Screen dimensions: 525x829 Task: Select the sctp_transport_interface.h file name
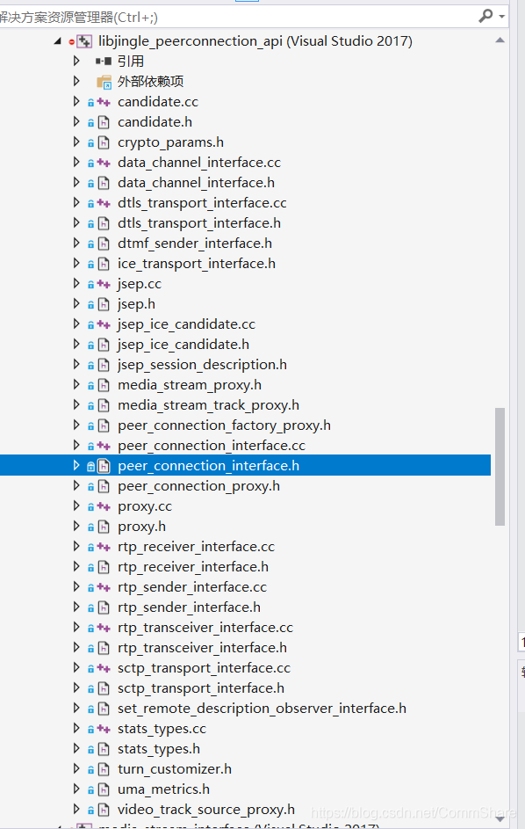[x=201, y=688]
